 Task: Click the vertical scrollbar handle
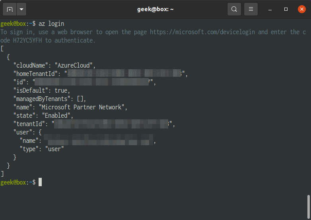(x=309, y=207)
